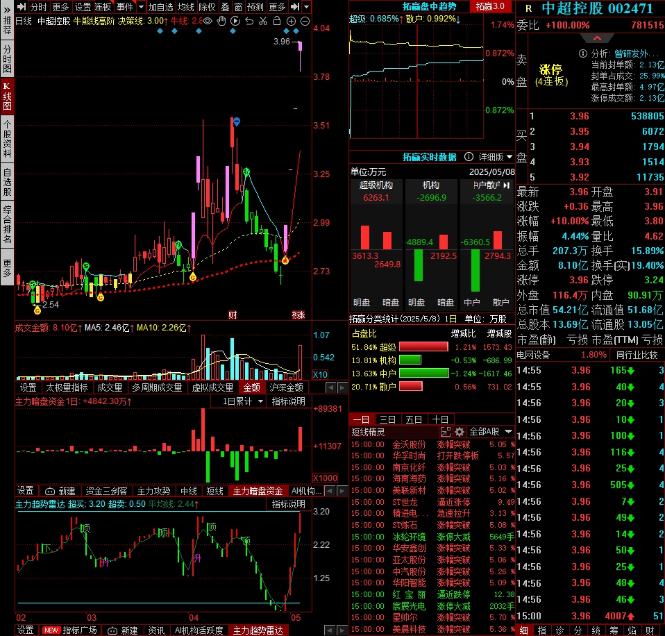The height and width of the screenshot is (636, 665).
Task: Click the robot icon 新建 in bottom indicator tabs
Action: pos(122,630)
